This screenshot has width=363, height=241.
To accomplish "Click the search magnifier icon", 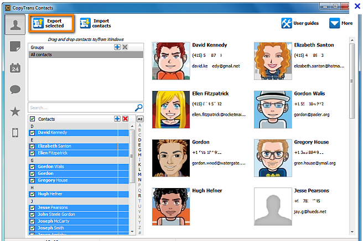I will 138,108.
